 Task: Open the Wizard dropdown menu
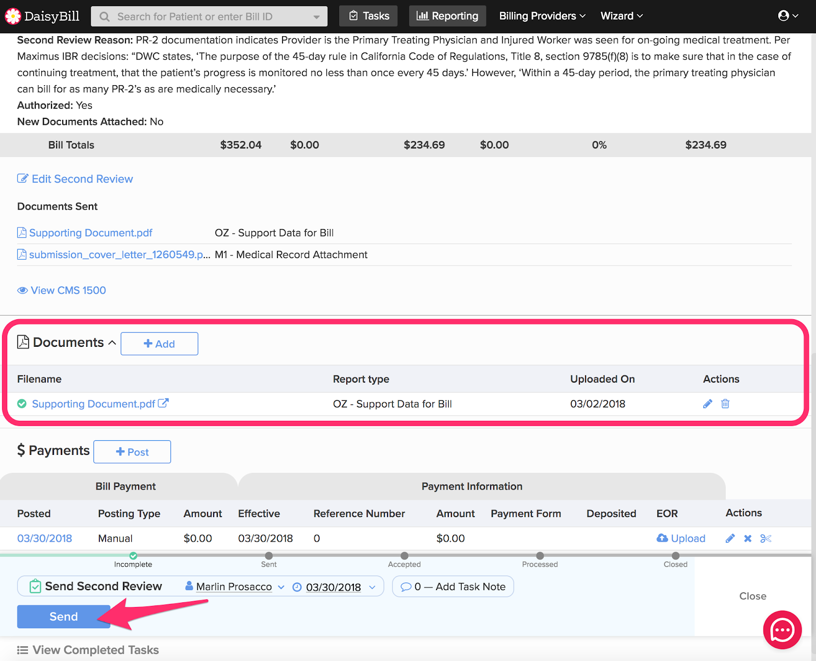click(622, 16)
